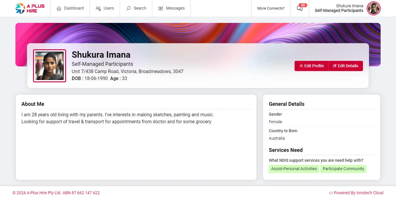The width and height of the screenshot is (396, 200).
Task: Click the Dashboard home icon
Action: coord(59,8)
